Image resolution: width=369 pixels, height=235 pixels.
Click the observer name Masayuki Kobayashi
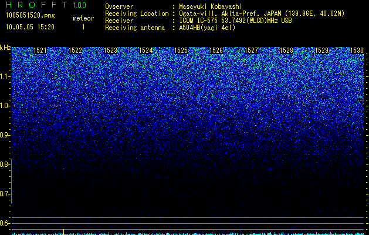click(210, 6)
